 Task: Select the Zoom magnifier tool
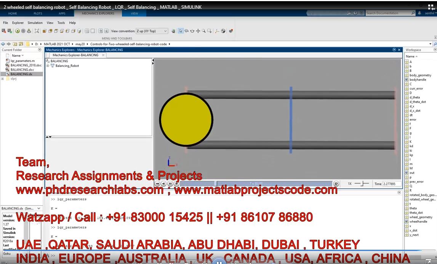[x=204, y=31]
